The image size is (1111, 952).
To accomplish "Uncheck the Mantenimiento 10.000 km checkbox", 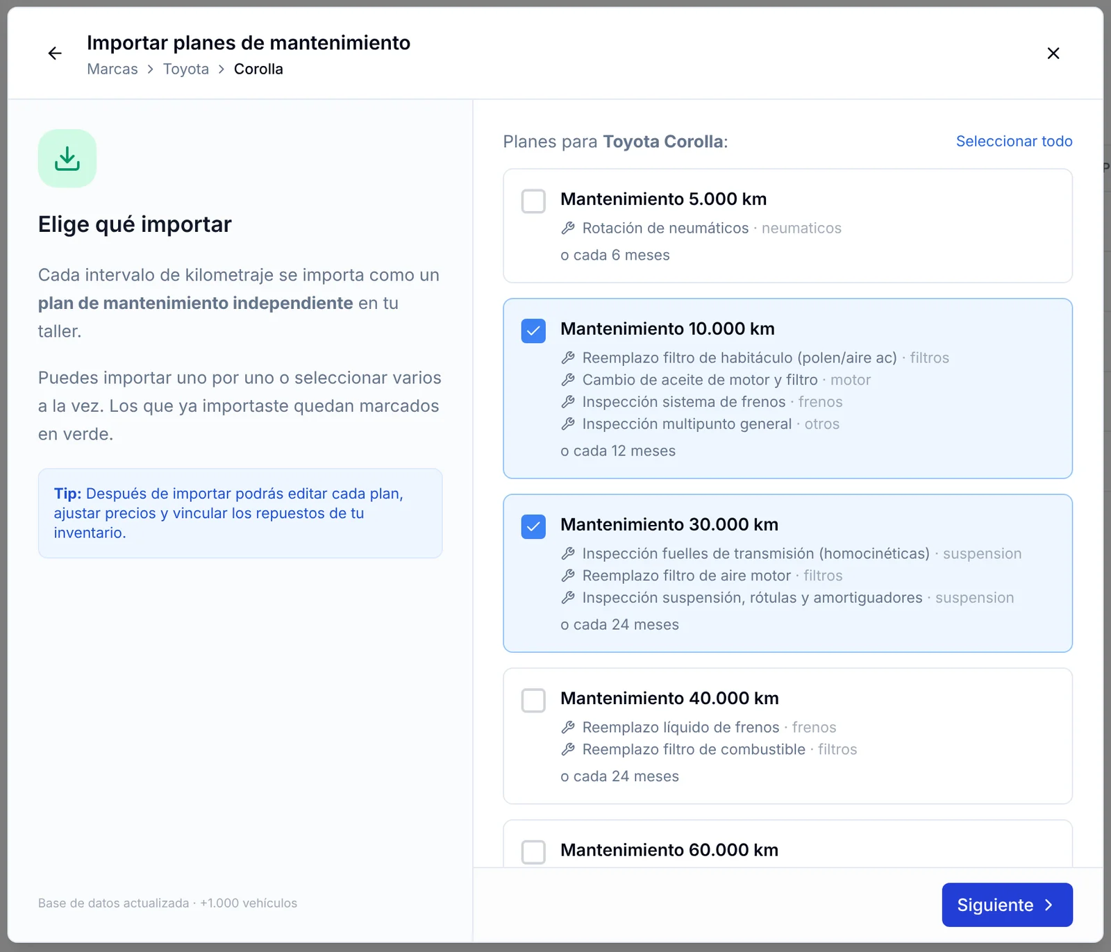I will click(533, 331).
